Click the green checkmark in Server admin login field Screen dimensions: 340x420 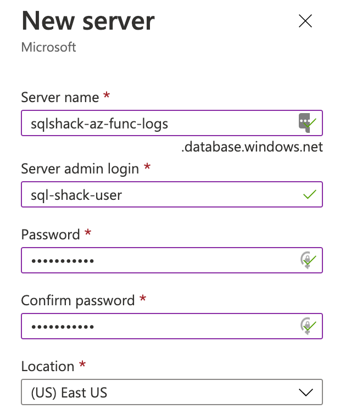coord(310,194)
